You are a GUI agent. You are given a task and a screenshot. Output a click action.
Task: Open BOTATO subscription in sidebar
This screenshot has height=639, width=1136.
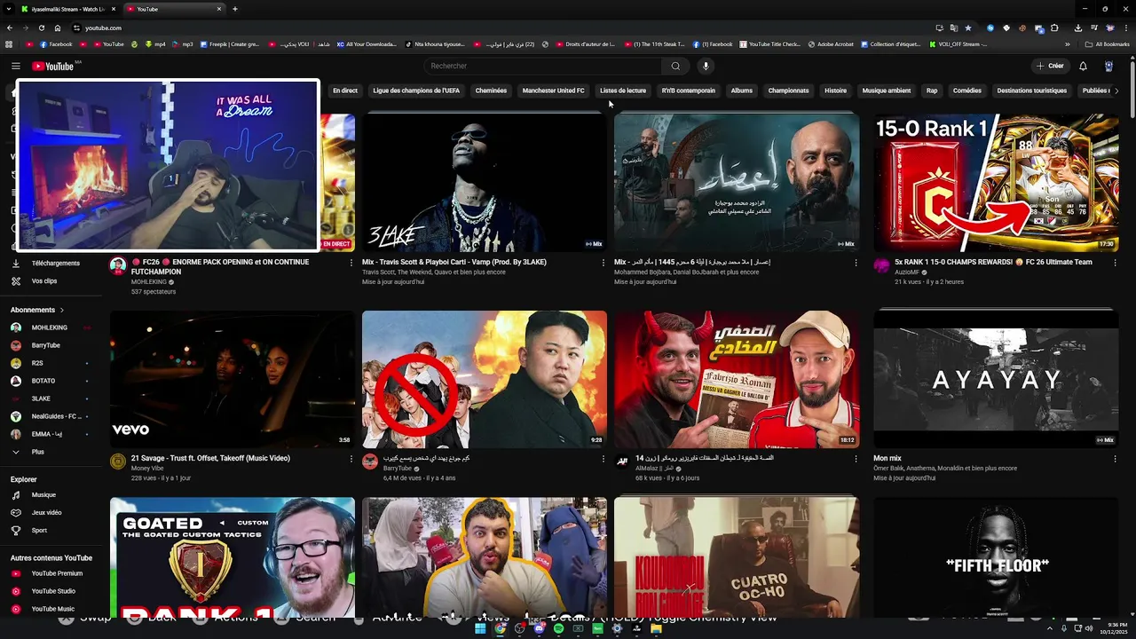(x=51, y=381)
